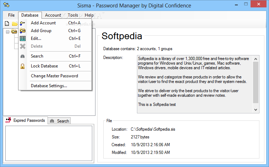Collapse the root tree node
269x167 pixels.
7,32
